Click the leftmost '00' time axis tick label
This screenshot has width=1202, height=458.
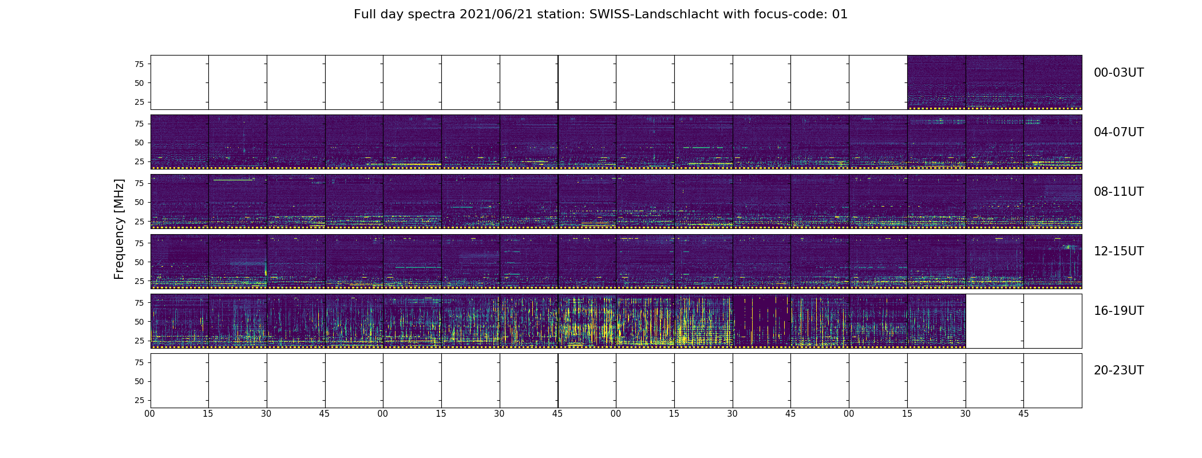pyautogui.click(x=150, y=413)
